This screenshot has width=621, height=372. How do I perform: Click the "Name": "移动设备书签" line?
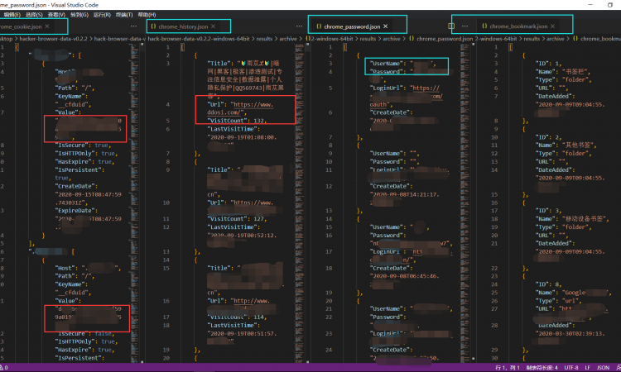572,218
